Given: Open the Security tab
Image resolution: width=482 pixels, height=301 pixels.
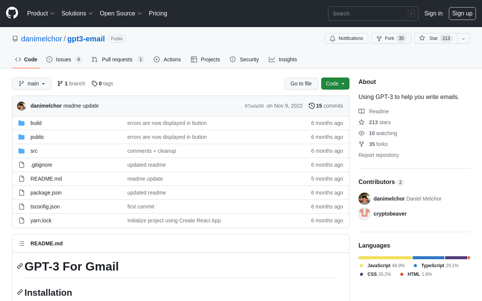Looking at the screenshot, I should click(x=244, y=59).
